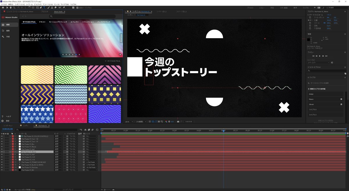This screenshot has width=349, height=191.
Task: Open the channel selector RGB icon below composition
Action: pyautogui.click(x=166, y=121)
